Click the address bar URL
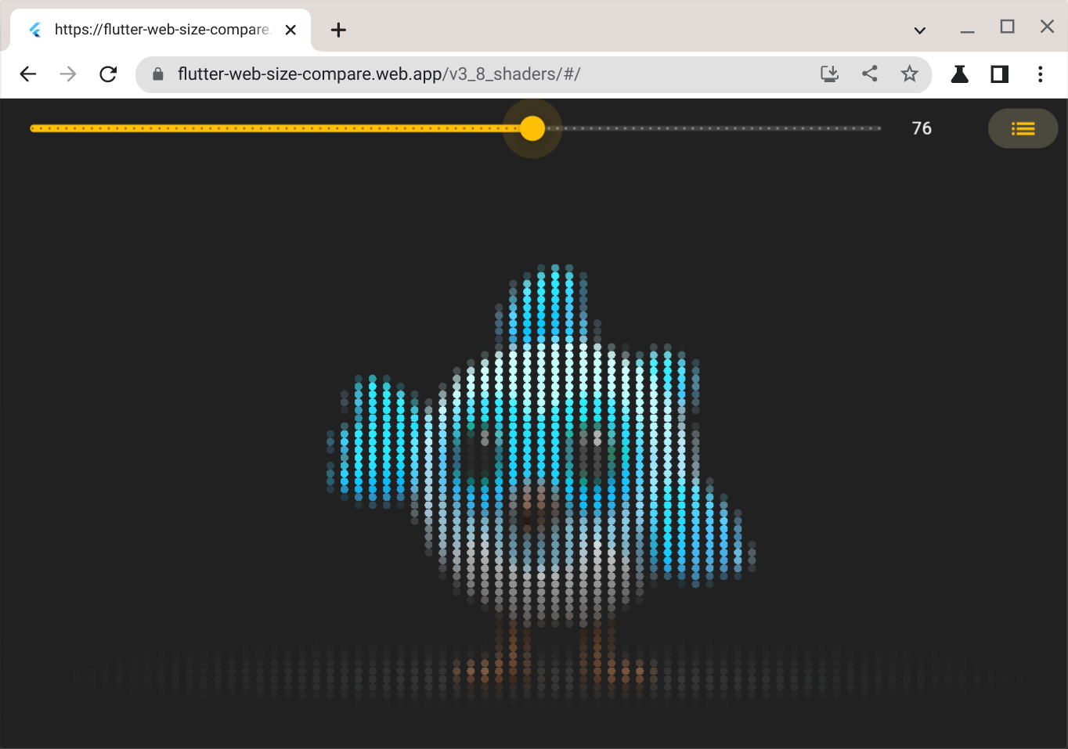 coord(379,74)
